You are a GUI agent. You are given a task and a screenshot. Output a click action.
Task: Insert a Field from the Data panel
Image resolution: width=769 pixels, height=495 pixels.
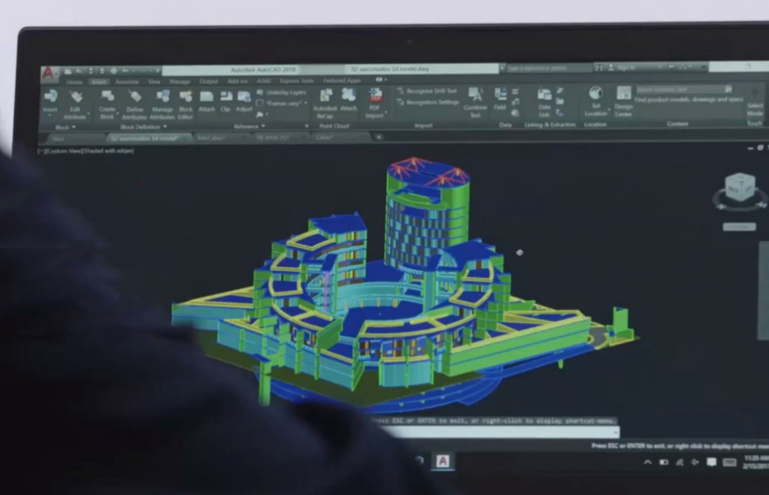pyautogui.click(x=500, y=99)
